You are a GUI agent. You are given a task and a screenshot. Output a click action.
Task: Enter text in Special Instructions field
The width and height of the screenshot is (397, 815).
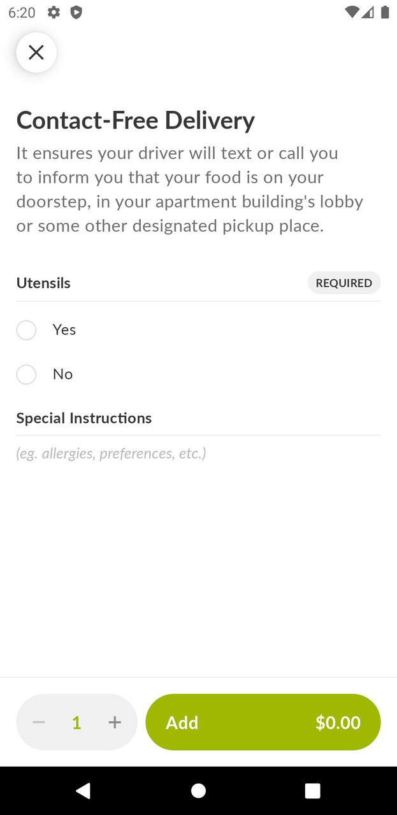[x=198, y=453]
